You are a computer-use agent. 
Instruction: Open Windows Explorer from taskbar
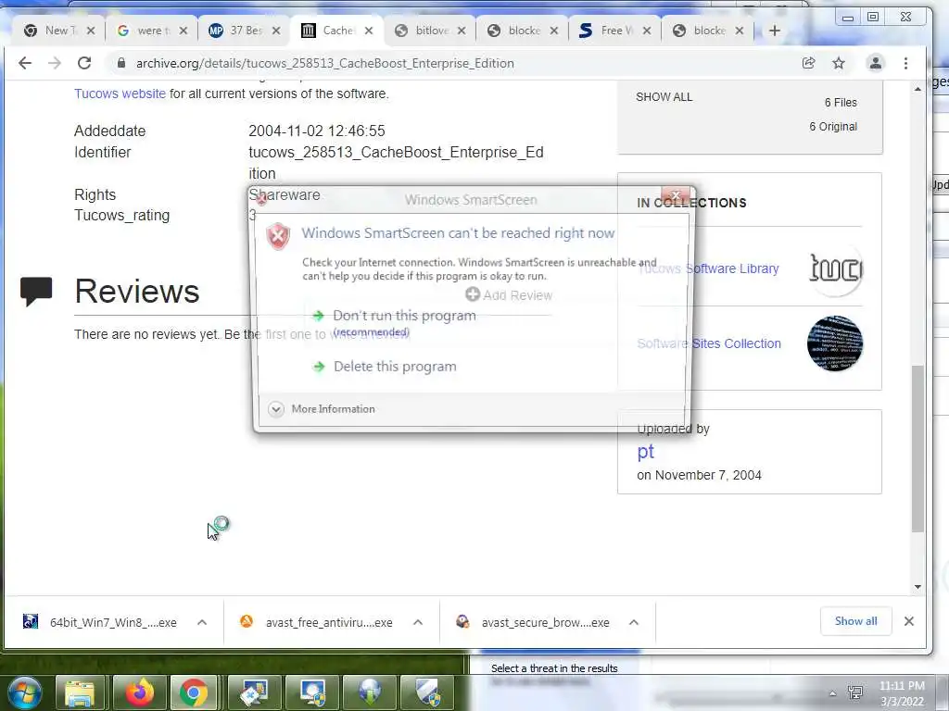80,692
